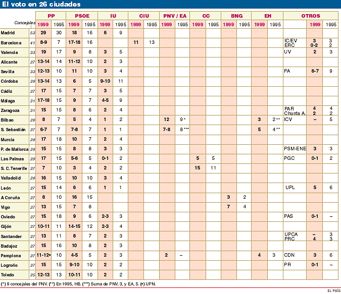Click the Gijón row label

point(6,226)
